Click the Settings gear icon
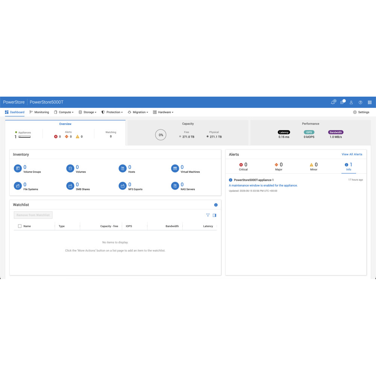The height and width of the screenshot is (376, 376). click(355, 112)
